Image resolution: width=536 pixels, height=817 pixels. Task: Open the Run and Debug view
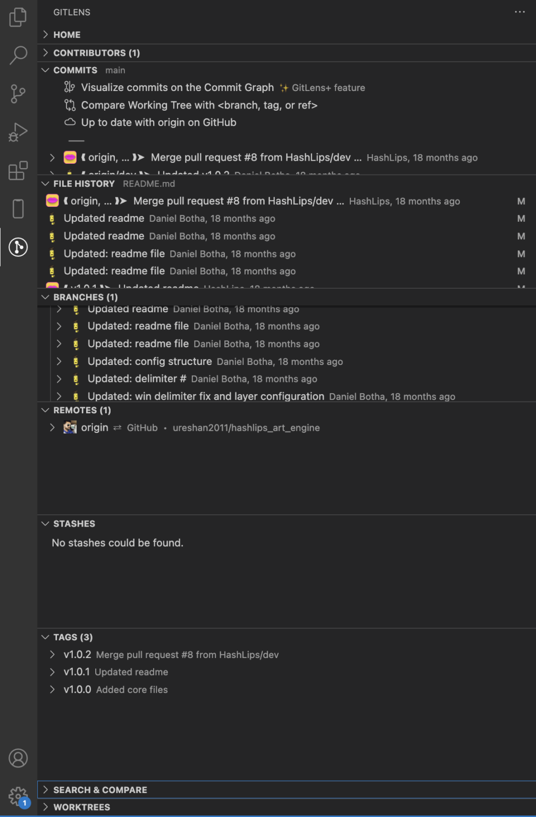pyautogui.click(x=18, y=132)
